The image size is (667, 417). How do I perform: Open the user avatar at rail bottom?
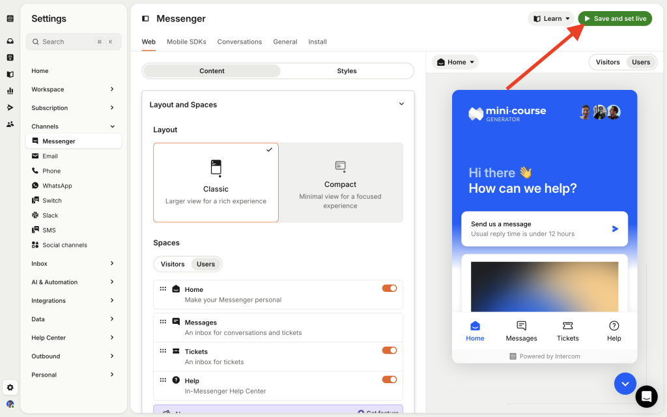(x=10, y=404)
